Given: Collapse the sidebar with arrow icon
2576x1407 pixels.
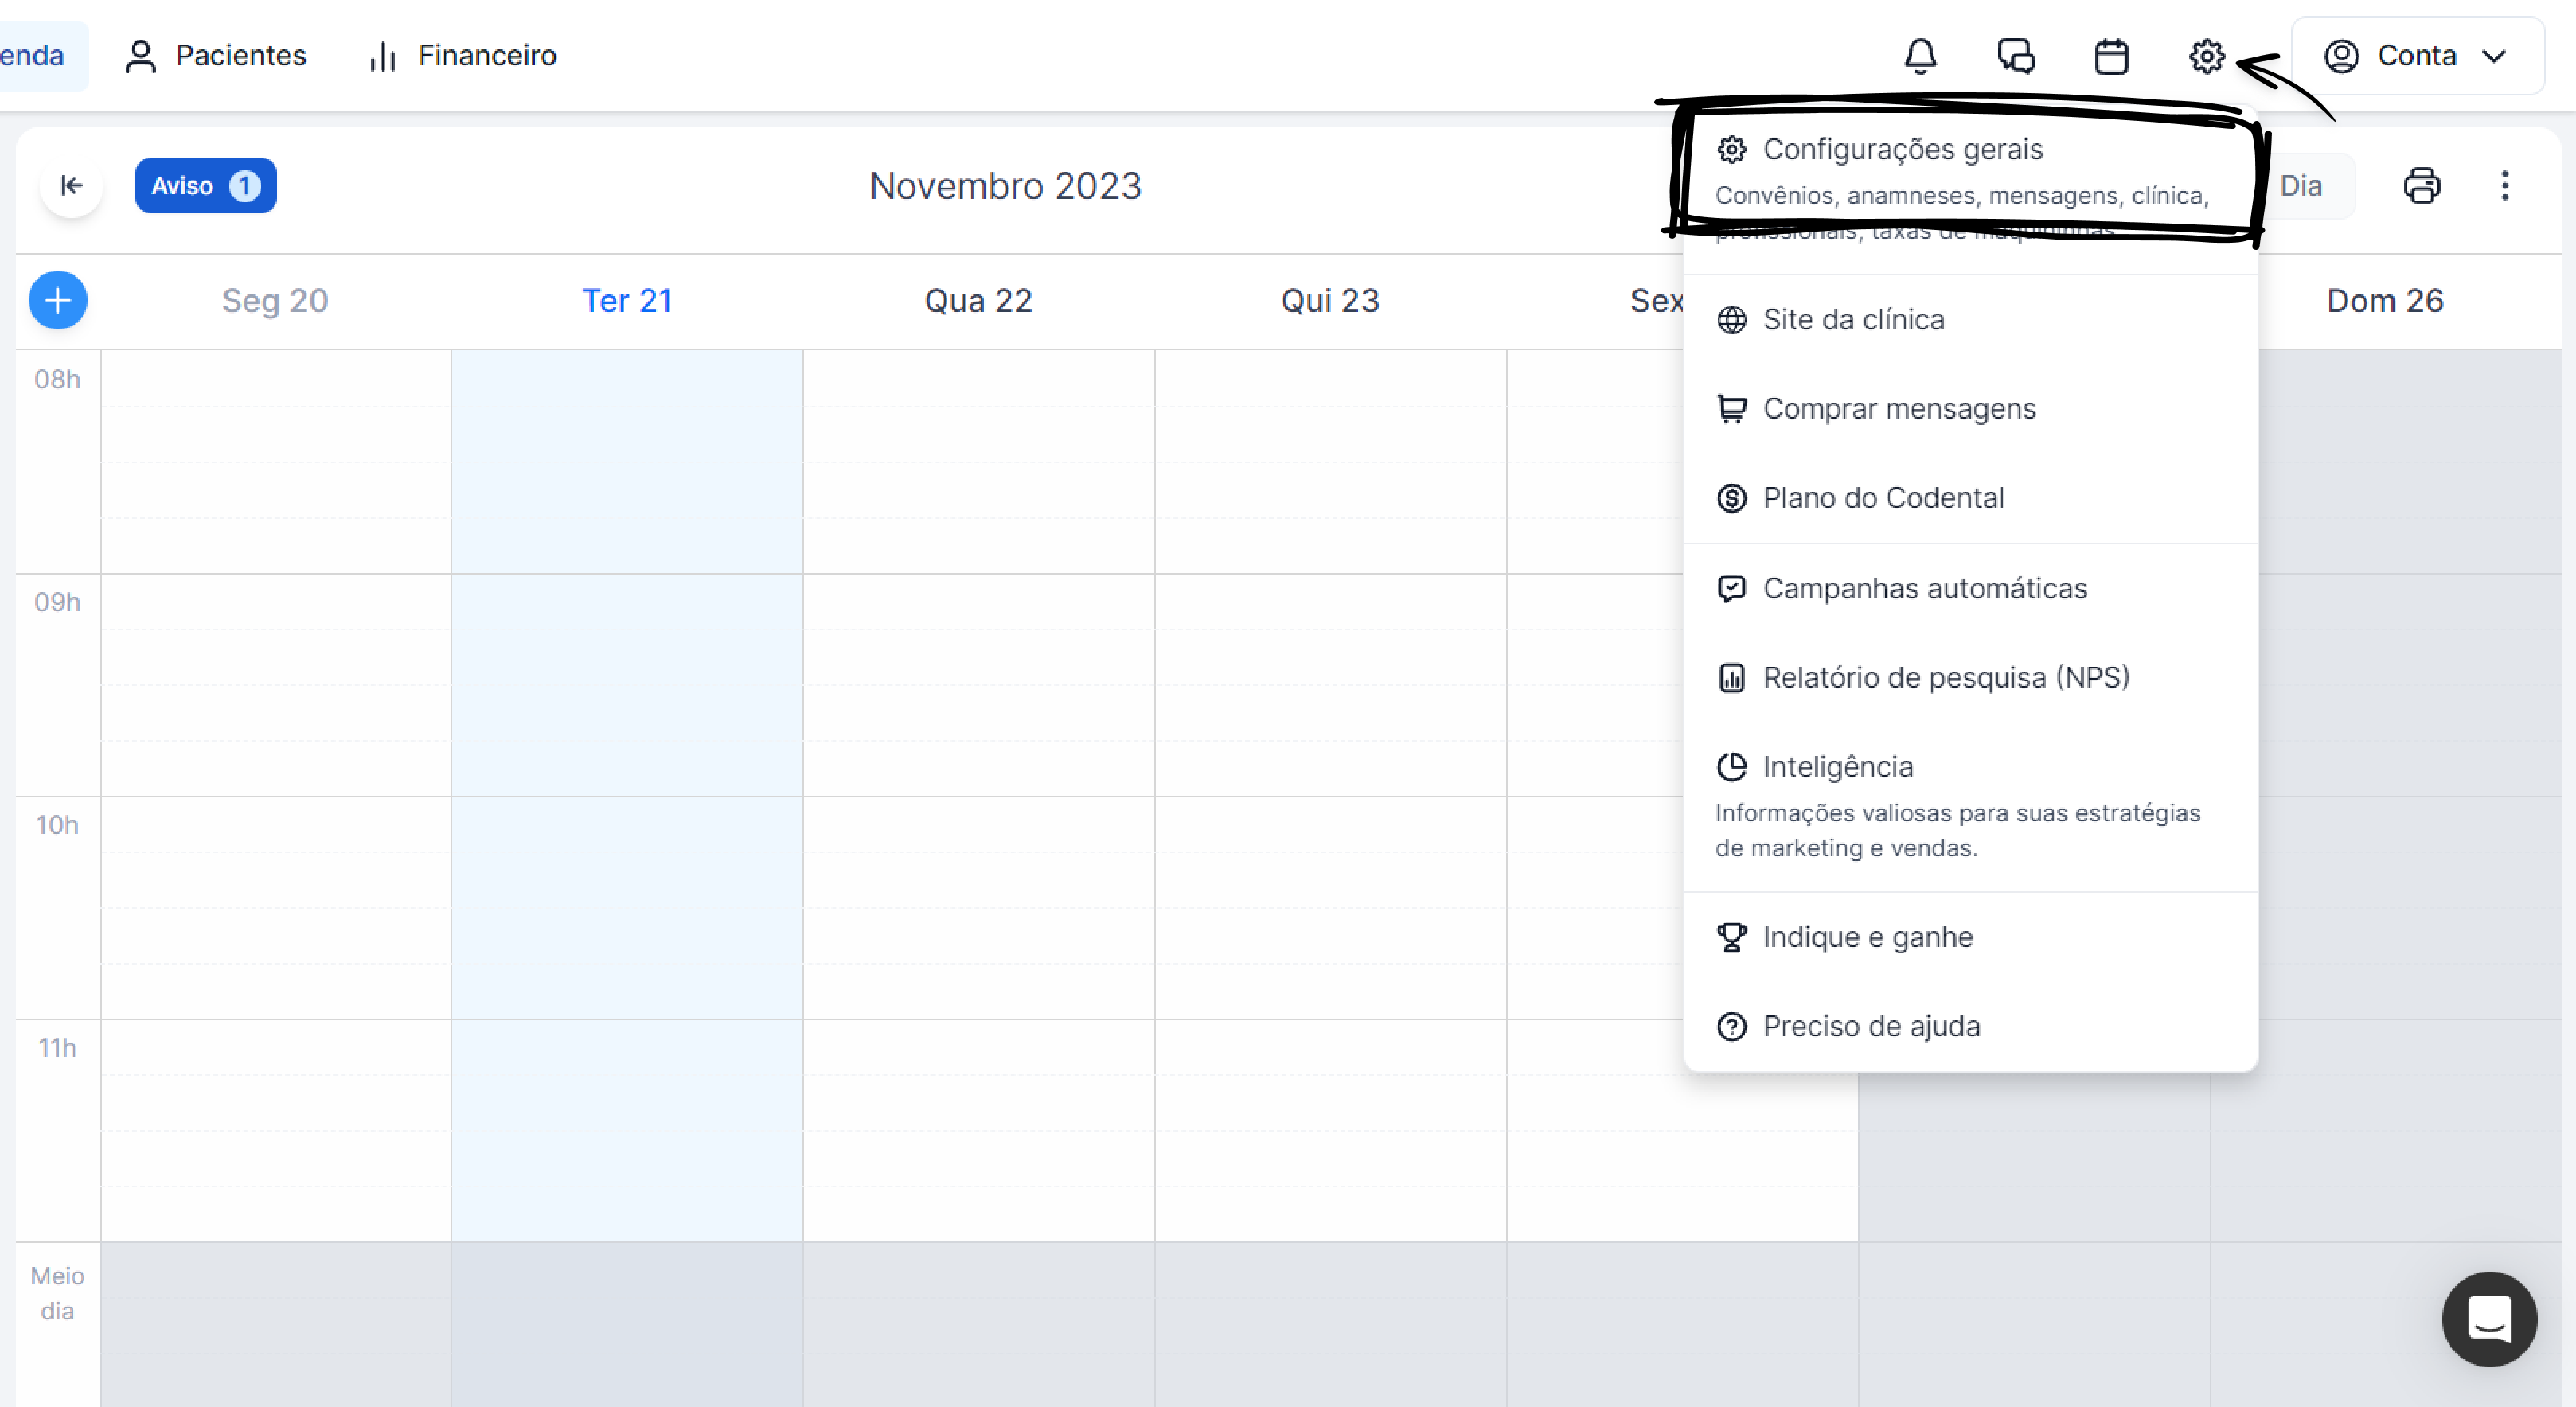Looking at the screenshot, I should coord(71,186).
